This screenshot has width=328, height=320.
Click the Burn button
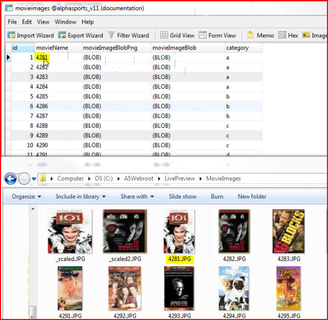(x=217, y=196)
